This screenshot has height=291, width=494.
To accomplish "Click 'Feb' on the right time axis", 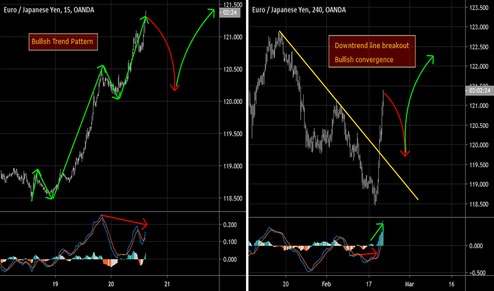I will tap(327, 284).
